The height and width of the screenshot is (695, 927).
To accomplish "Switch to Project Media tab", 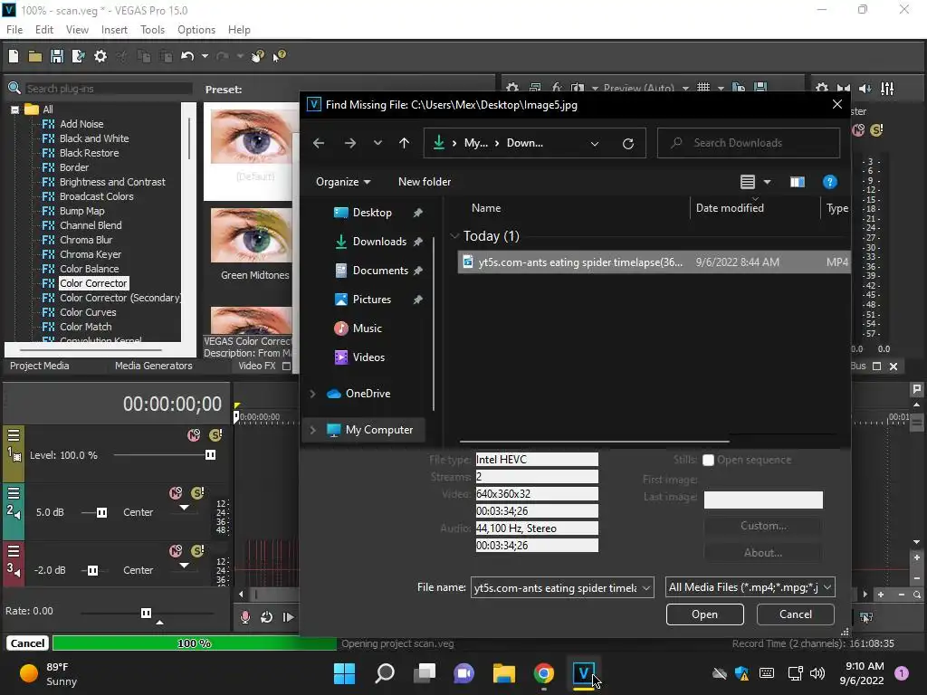I will coord(40,366).
